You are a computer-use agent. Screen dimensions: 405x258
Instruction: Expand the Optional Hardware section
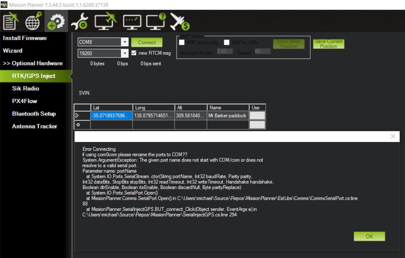pyautogui.click(x=33, y=63)
